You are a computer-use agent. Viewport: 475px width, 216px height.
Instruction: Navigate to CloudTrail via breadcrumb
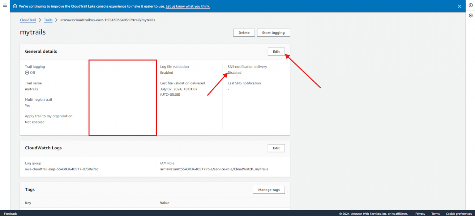tap(28, 20)
